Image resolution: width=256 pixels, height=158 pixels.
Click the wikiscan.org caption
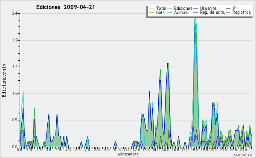tap(128, 154)
